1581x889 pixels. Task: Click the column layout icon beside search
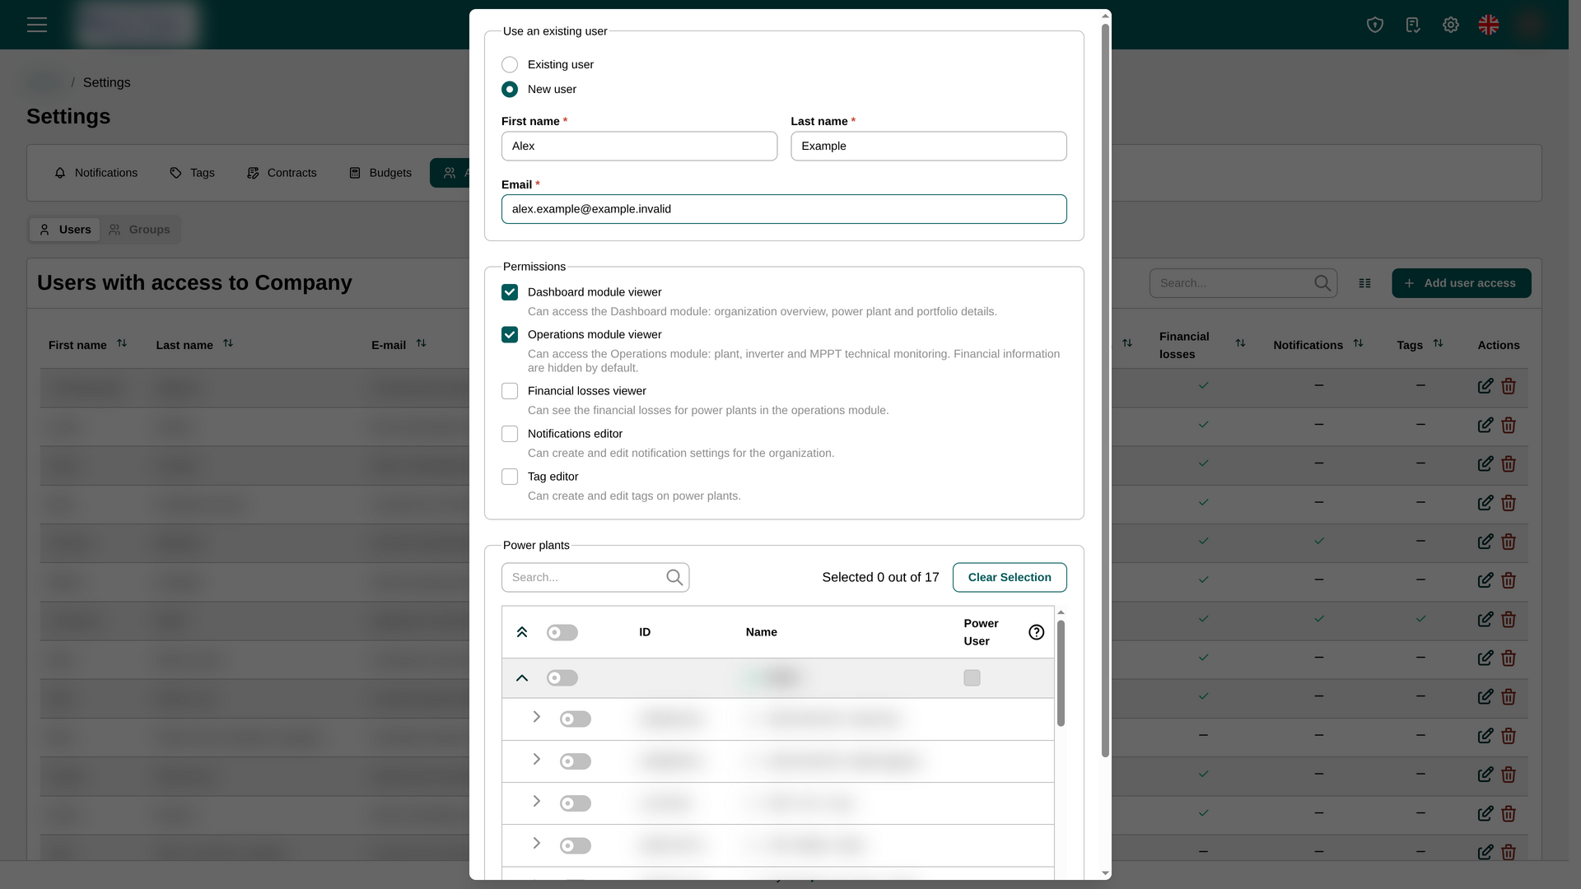click(1364, 283)
